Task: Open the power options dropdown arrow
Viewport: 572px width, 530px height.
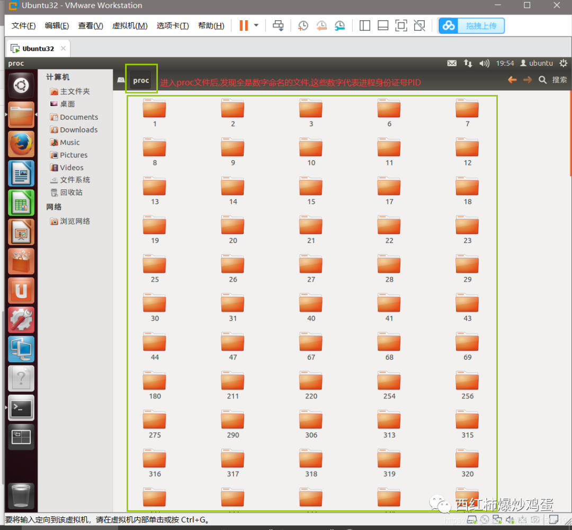Action: (x=256, y=25)
